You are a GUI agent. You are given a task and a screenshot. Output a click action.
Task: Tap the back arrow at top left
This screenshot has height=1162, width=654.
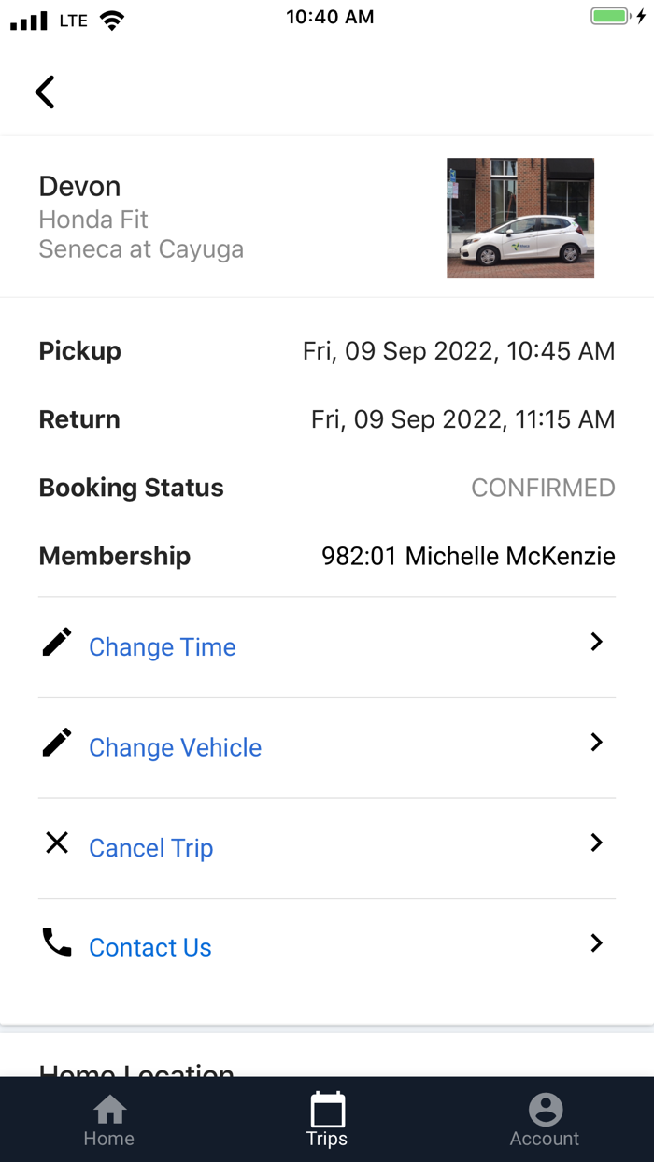(x=44, y=92)
